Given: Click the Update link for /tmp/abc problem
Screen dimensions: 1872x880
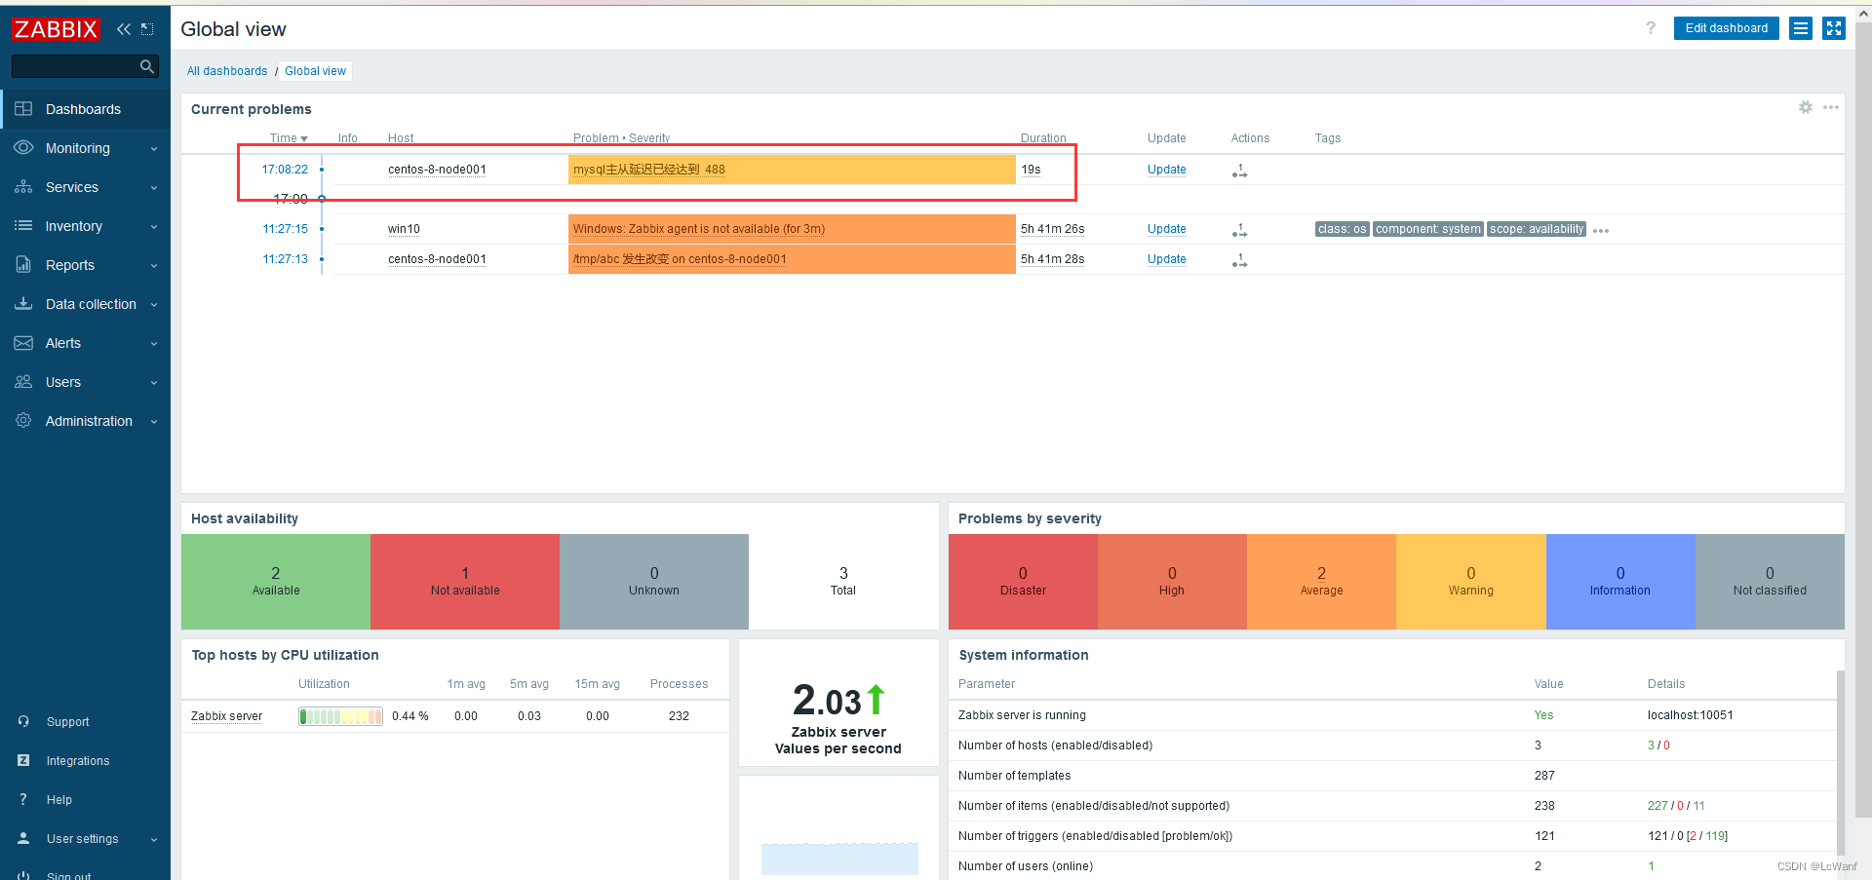Looking at the screenshot, I should click(x=1166, y=259).
